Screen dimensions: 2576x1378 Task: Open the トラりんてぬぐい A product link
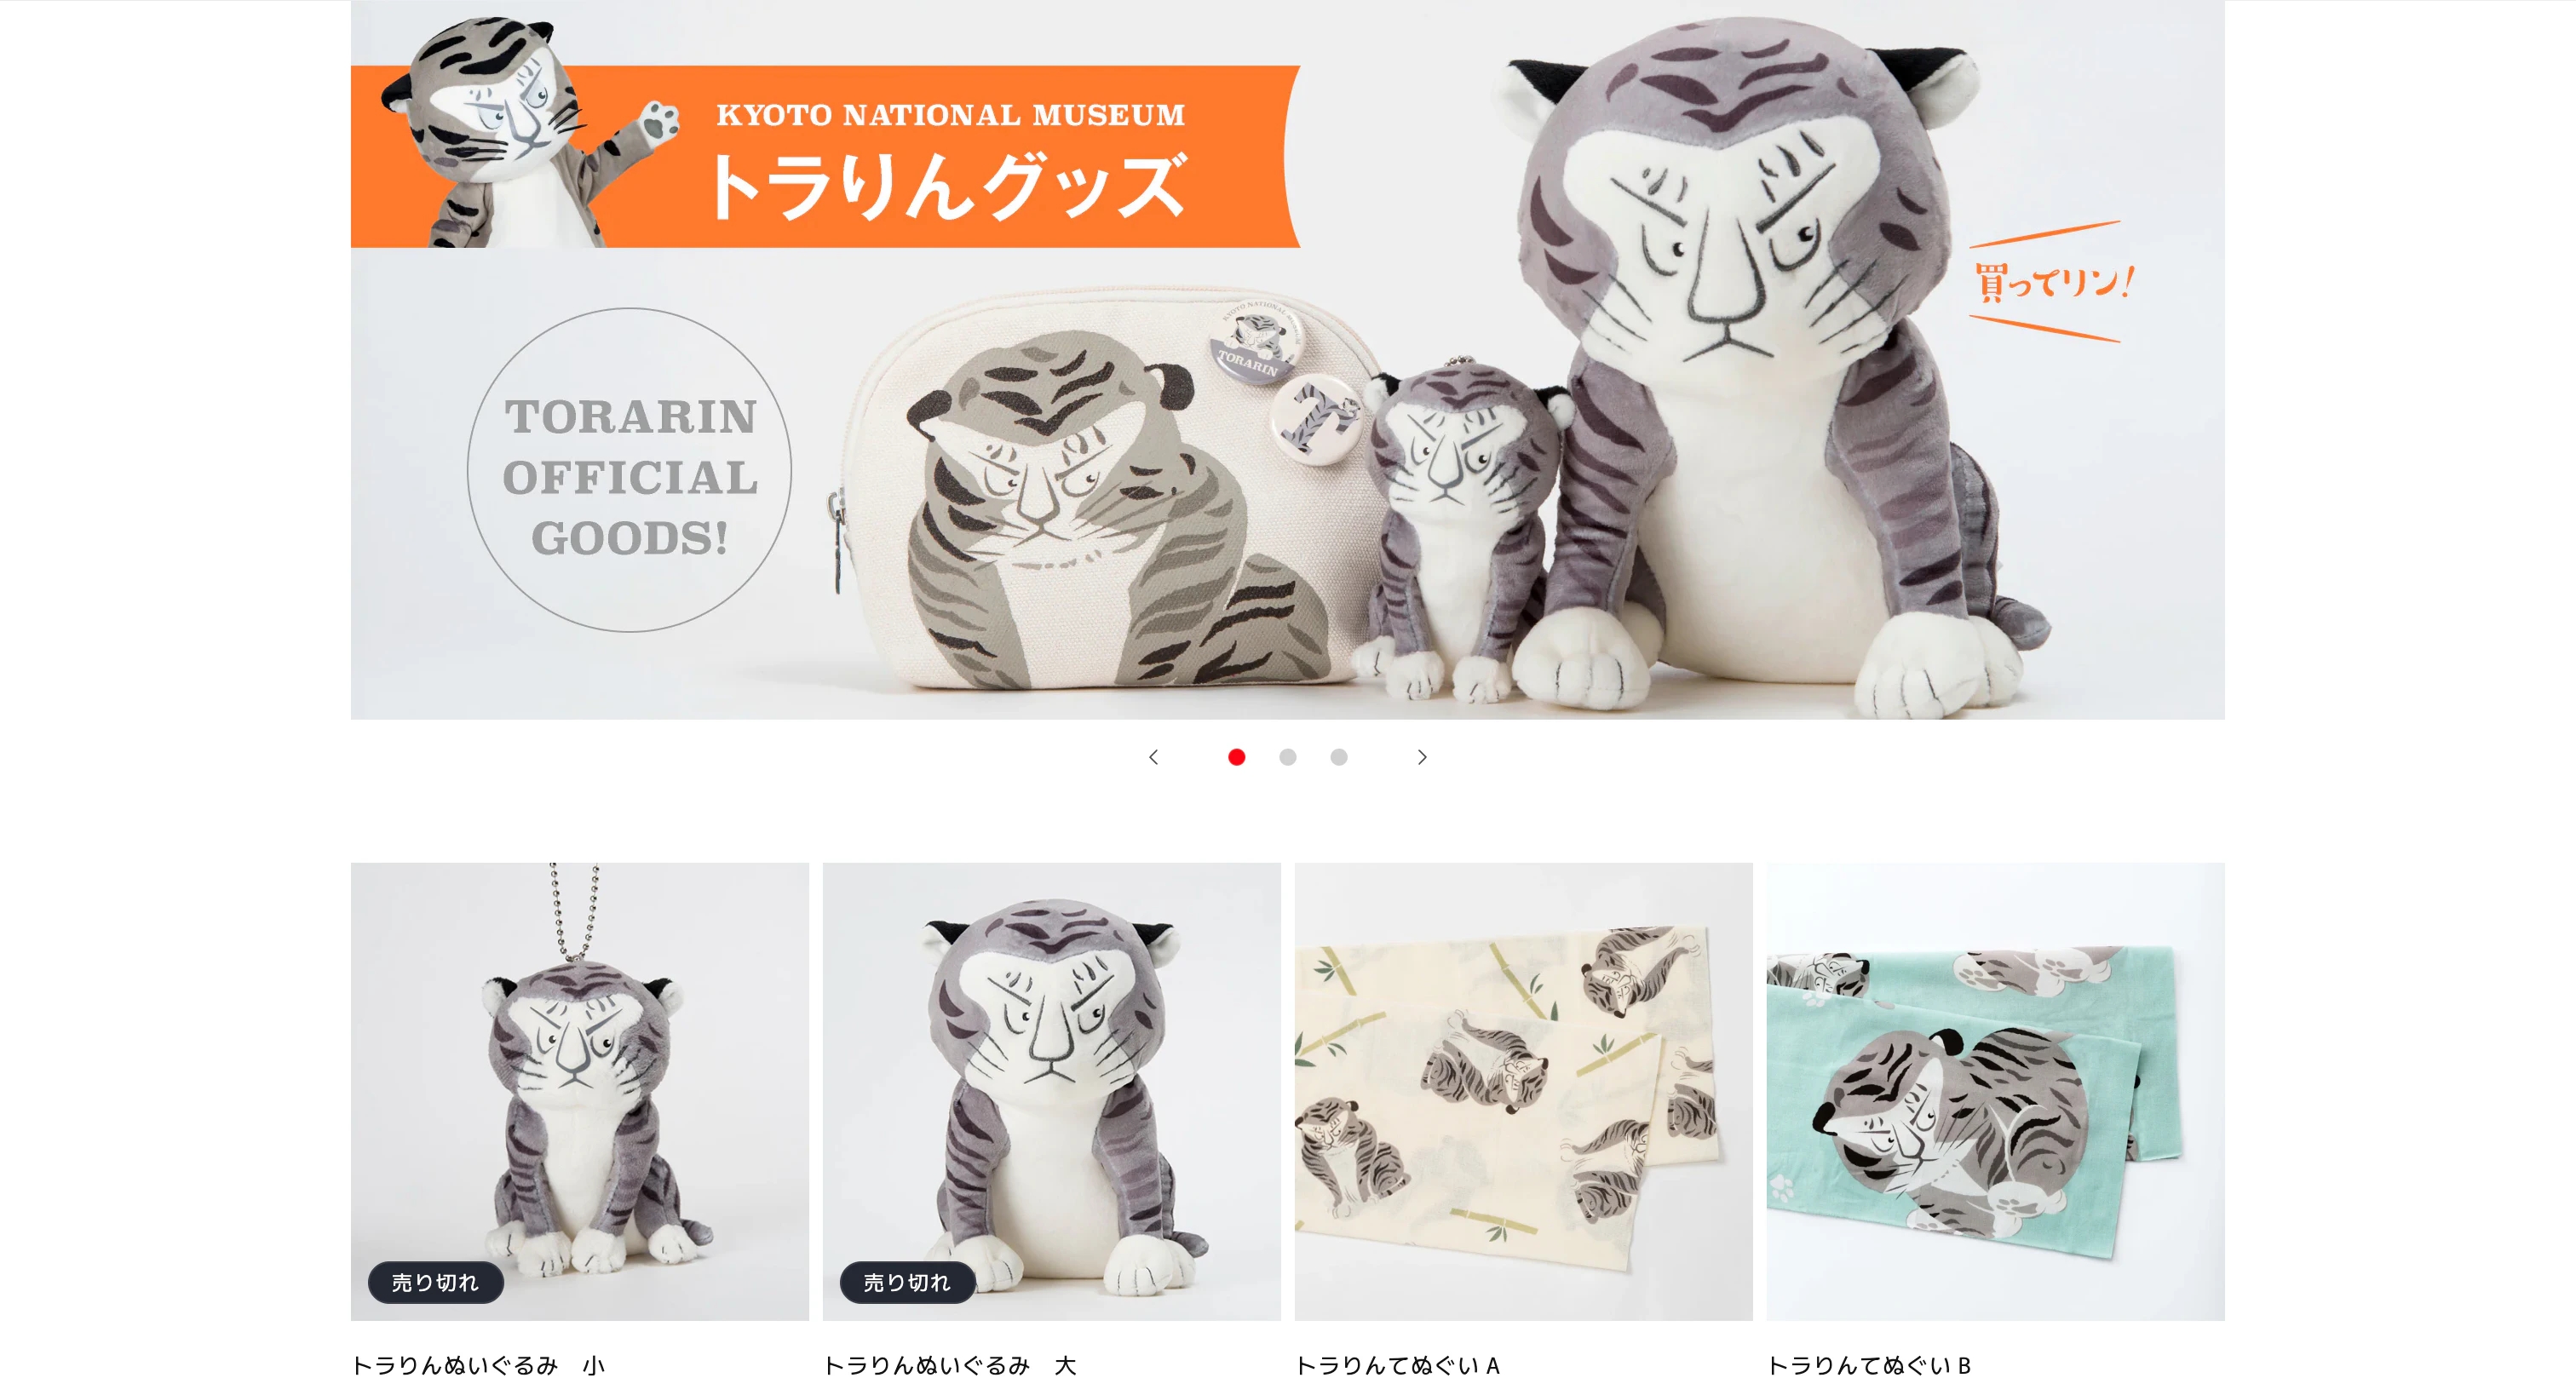pyautogui.click(x=1398, y=1365)
